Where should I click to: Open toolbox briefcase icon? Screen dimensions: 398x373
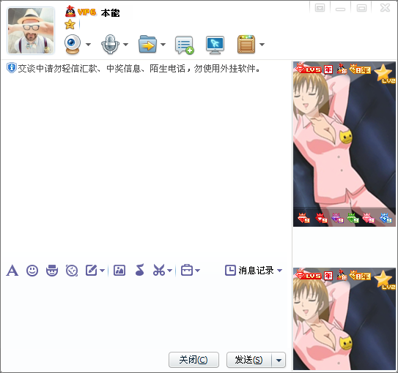point(187,270)
